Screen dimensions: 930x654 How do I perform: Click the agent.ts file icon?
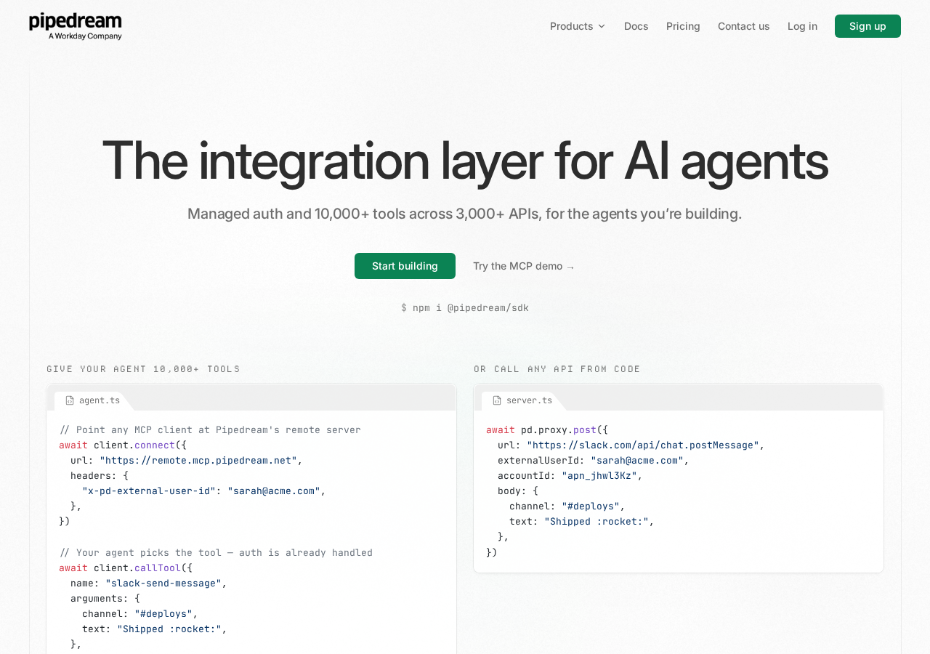tap(70, 400)
